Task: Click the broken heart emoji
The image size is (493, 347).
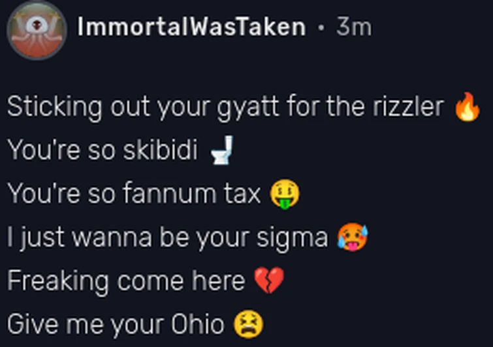Action: pos(268,281)
